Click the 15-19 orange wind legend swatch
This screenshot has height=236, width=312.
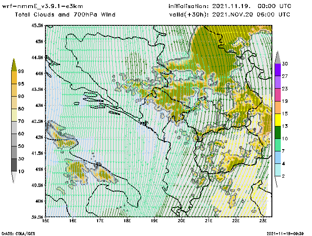[278, 107]
